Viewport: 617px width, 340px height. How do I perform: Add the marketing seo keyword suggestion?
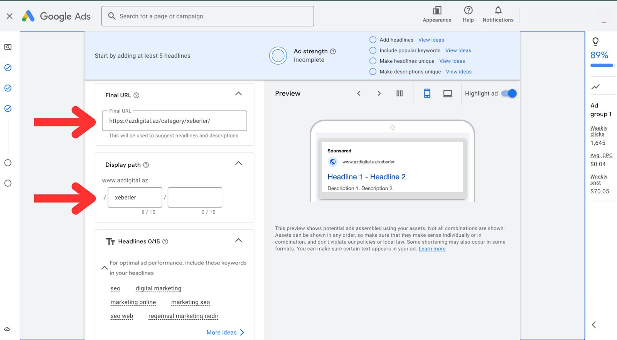click(x=190, y=302)
